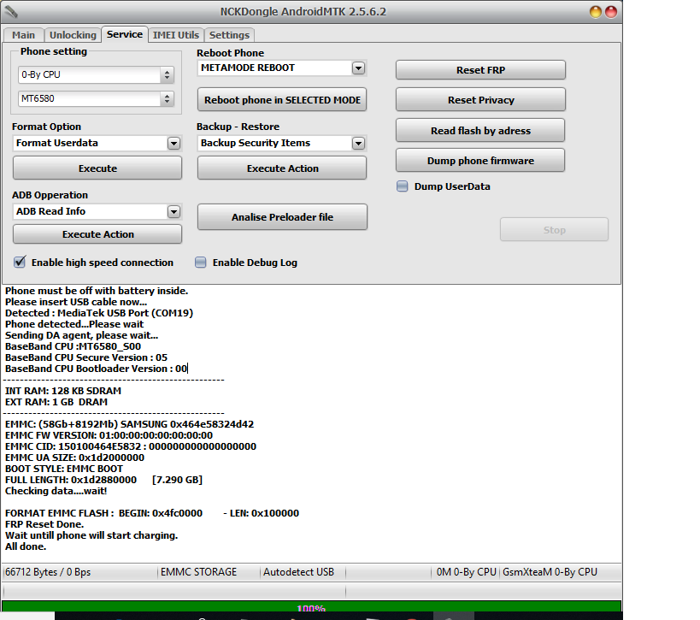The height and width of the screenshot is (620, 700).
Task: Click Analise Preloader file button
Action: point(282,217)
